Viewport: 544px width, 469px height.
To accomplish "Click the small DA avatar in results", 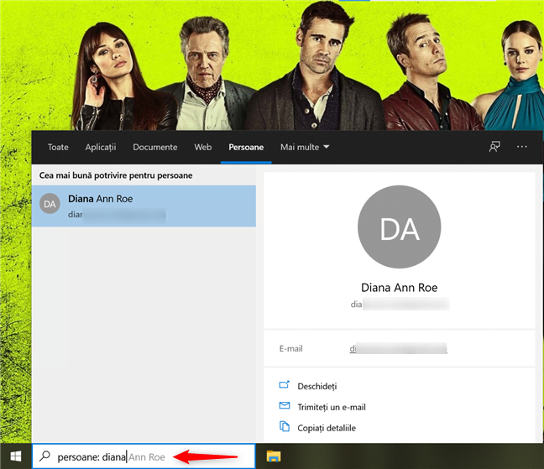I will [x=50, y=204].
